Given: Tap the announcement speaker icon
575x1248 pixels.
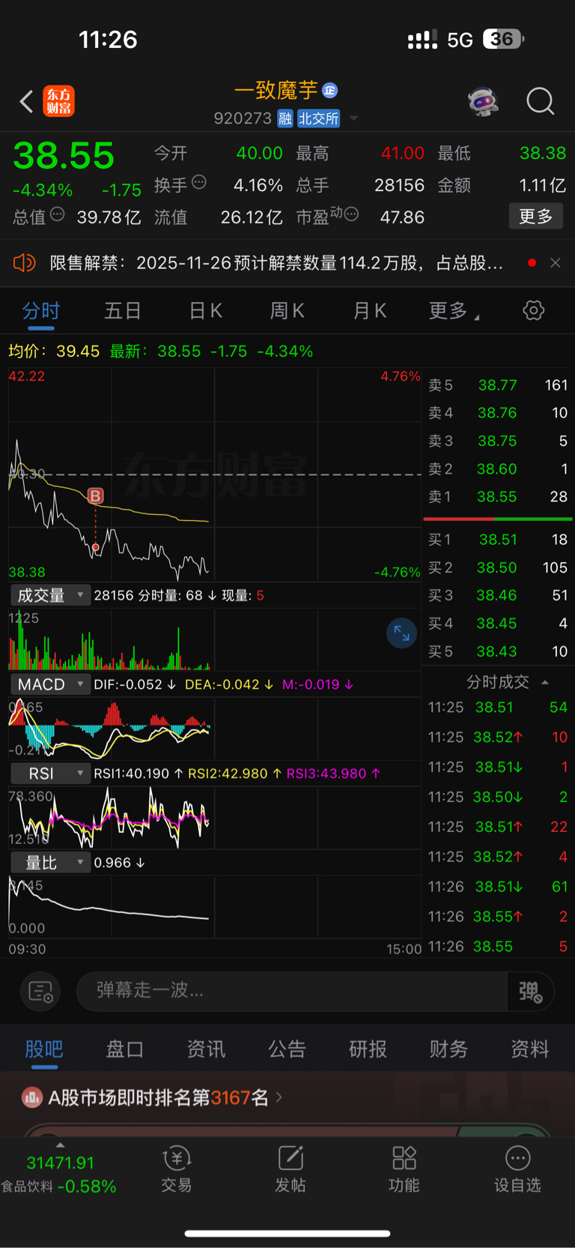Looking at the screenshot, I should (24, 262).
